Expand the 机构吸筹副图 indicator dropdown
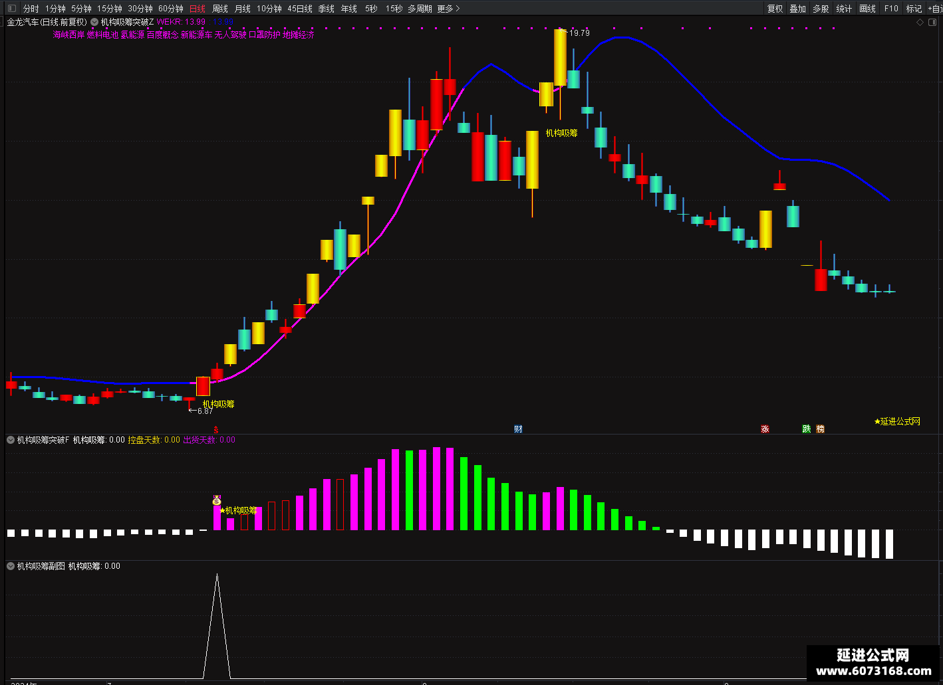Screen dimensions: 943x685 (11, 566)
